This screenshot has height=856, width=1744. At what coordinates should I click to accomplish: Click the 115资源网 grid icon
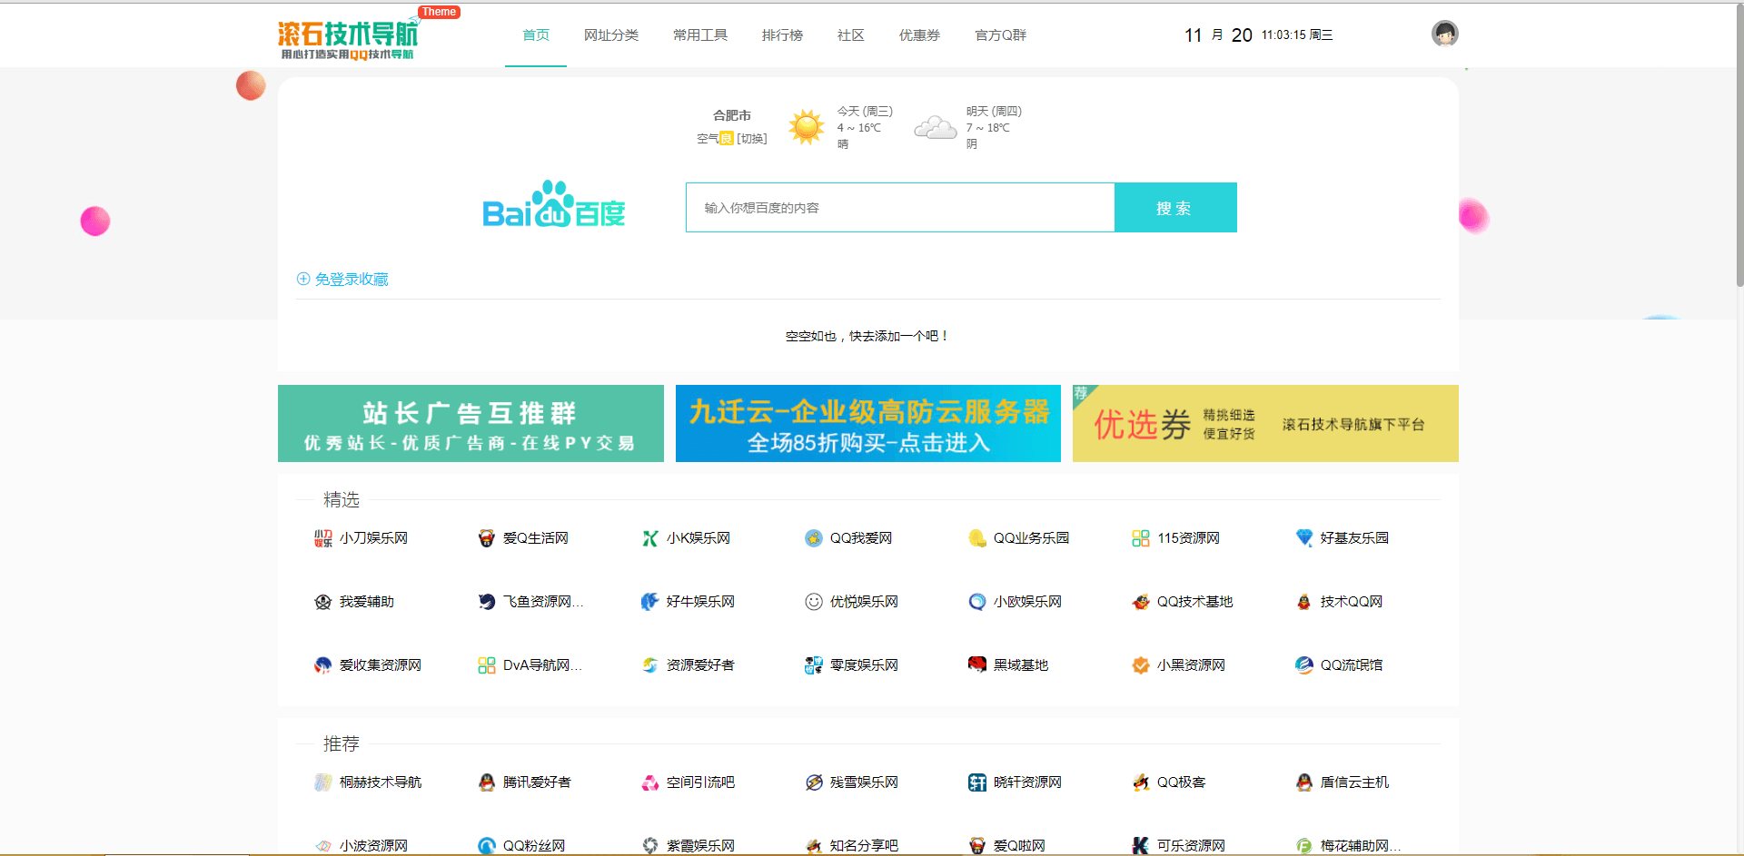[1141, 538]
